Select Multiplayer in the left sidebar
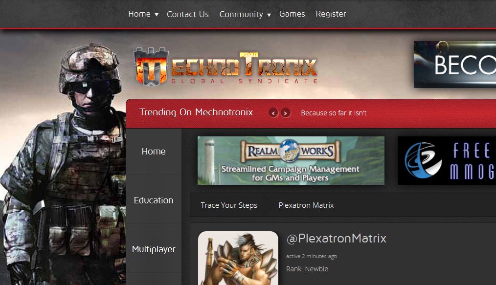496x285 pixels. (x=154, y=249)
